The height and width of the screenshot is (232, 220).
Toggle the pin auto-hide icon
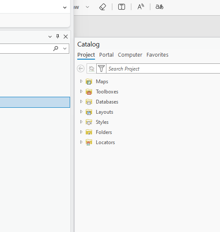click(x=58, y=36)
